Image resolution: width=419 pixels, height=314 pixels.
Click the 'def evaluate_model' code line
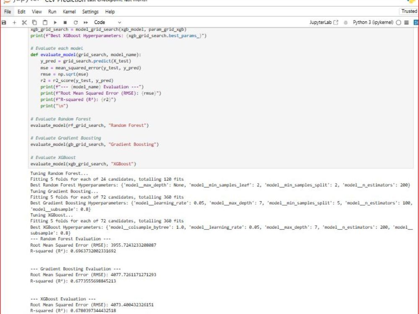pyautogui.click(x=85, y=55)
